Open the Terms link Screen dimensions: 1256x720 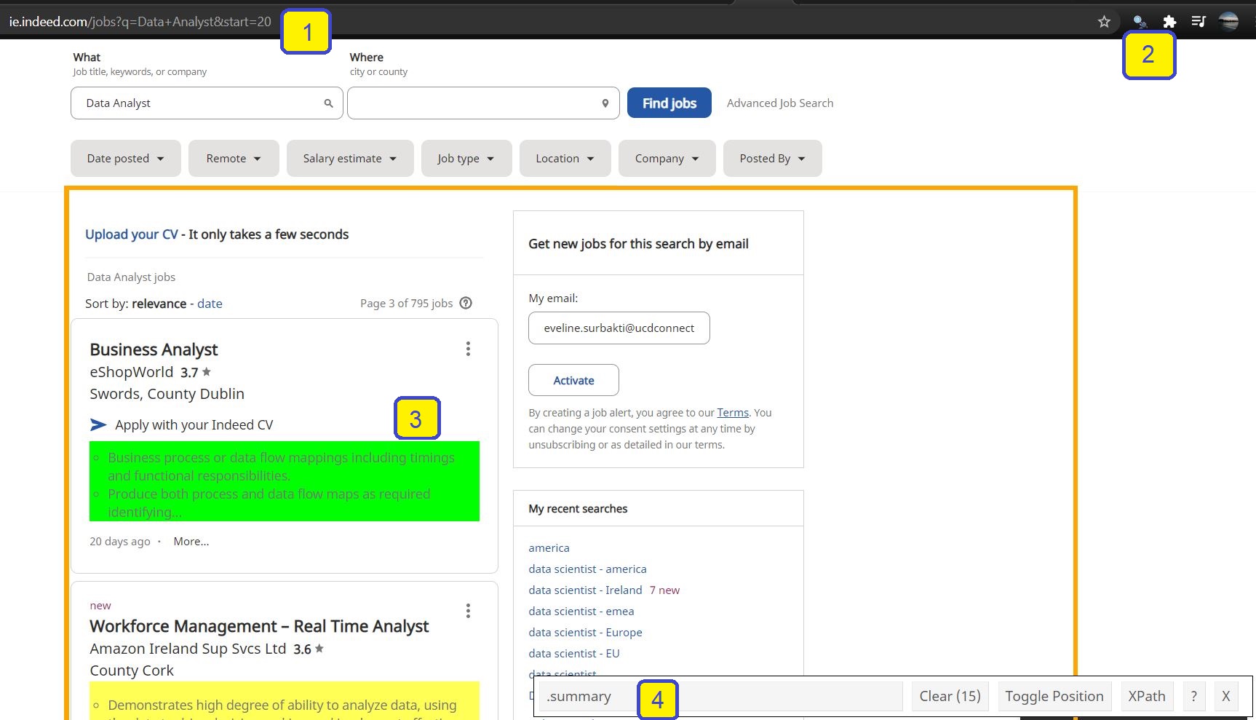(x=733, y=413)
